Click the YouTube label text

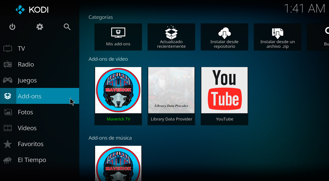(225, 119)
